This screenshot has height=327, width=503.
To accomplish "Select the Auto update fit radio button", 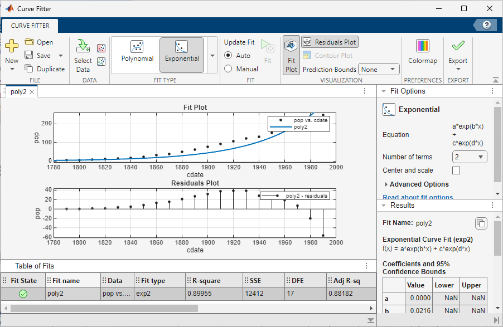I will click(x=228, y=56).
